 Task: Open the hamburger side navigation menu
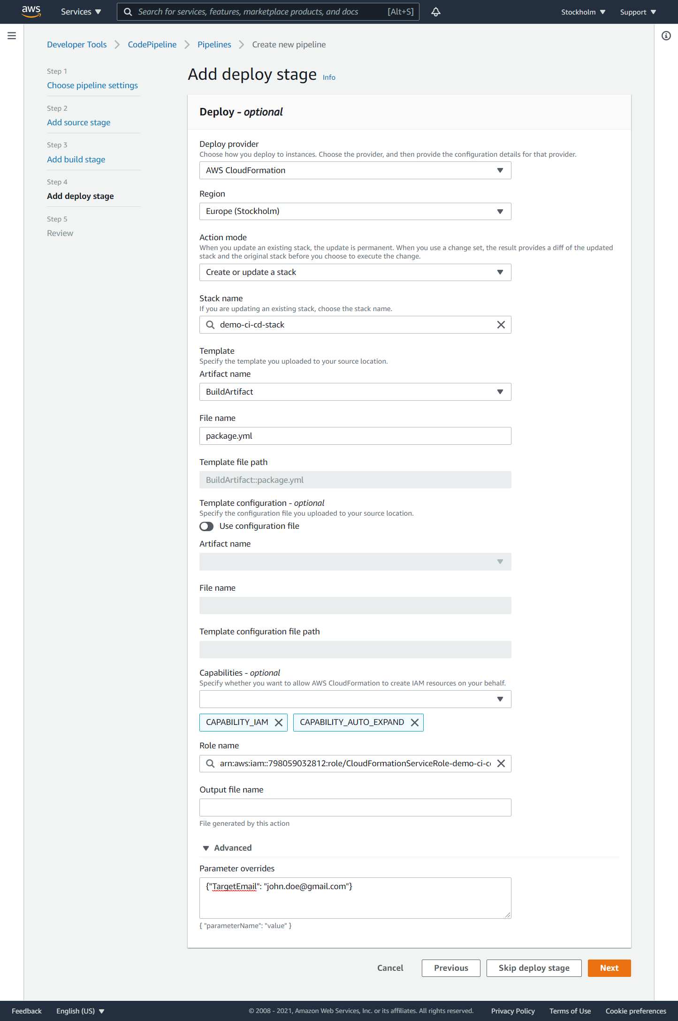point(12,36)
